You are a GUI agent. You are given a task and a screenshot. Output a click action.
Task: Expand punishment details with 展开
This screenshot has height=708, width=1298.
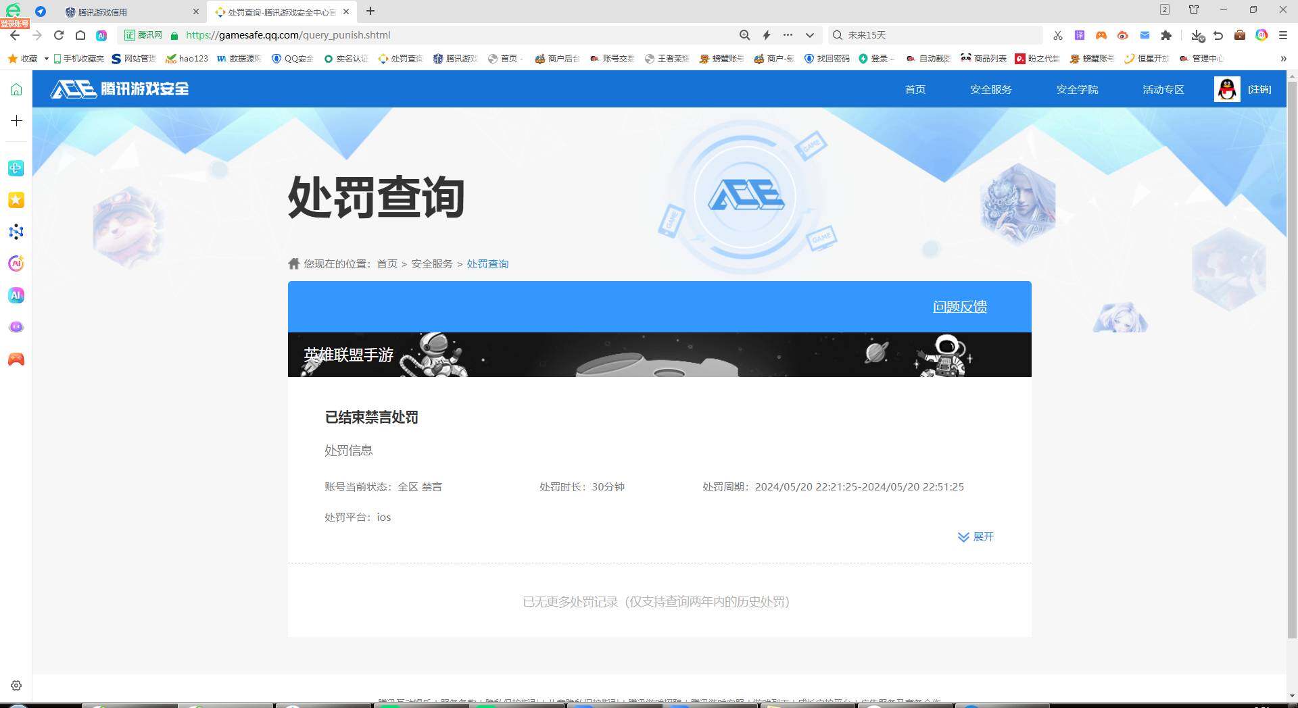[x=976, y=537]
